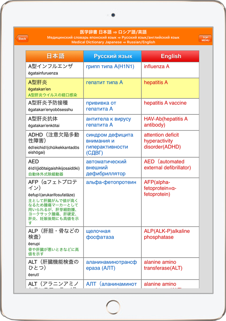Viewport: 226px width, 321px height.
Task: Tap English term influenza A
Action: (x=157, y=66)
